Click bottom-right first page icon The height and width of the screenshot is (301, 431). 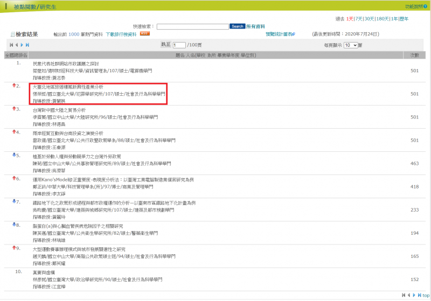click(x=403, y=295)
